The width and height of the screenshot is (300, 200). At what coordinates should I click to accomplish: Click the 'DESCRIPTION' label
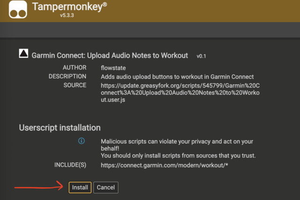[x=67, y=76]
